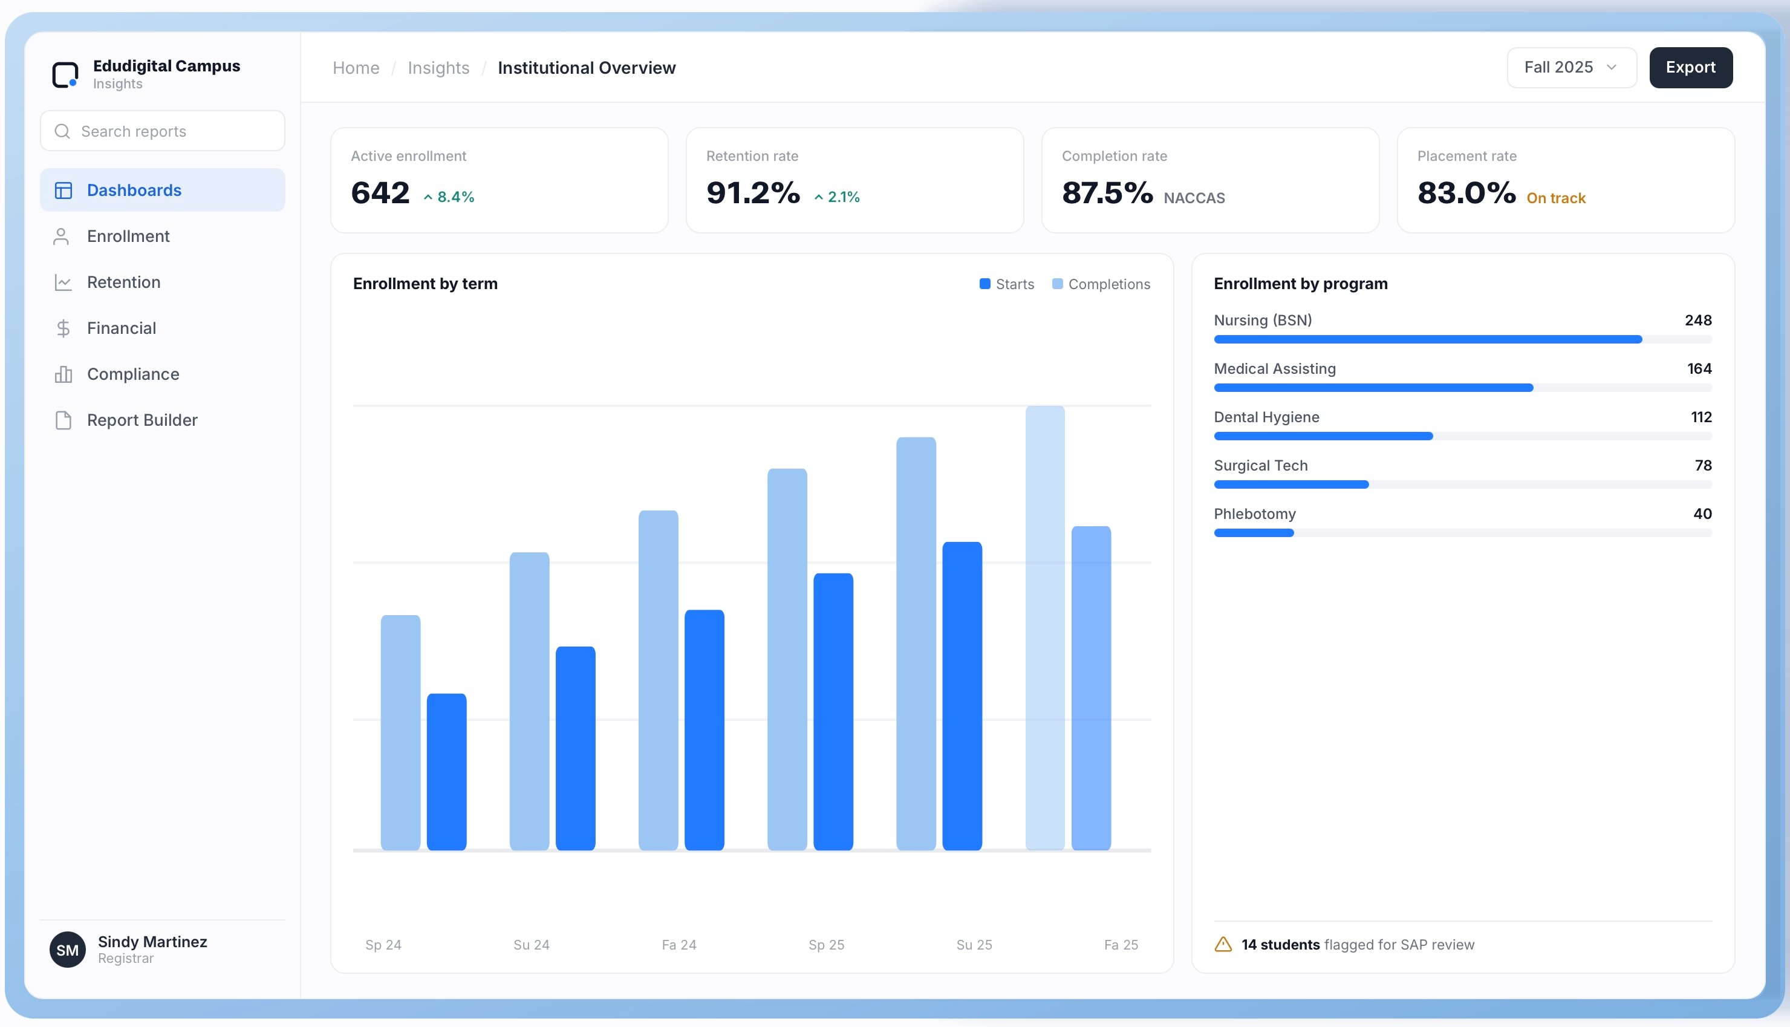Click the Nursing (BSN) progress bar
The image size is (1790, 1027).
[1462, 339]
